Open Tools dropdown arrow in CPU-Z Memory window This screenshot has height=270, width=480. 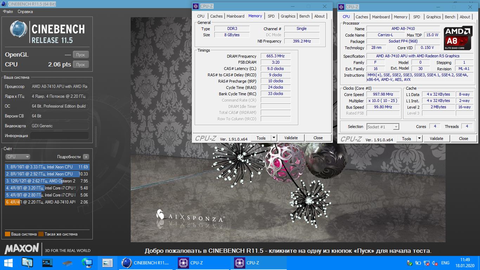coord(274,138)
